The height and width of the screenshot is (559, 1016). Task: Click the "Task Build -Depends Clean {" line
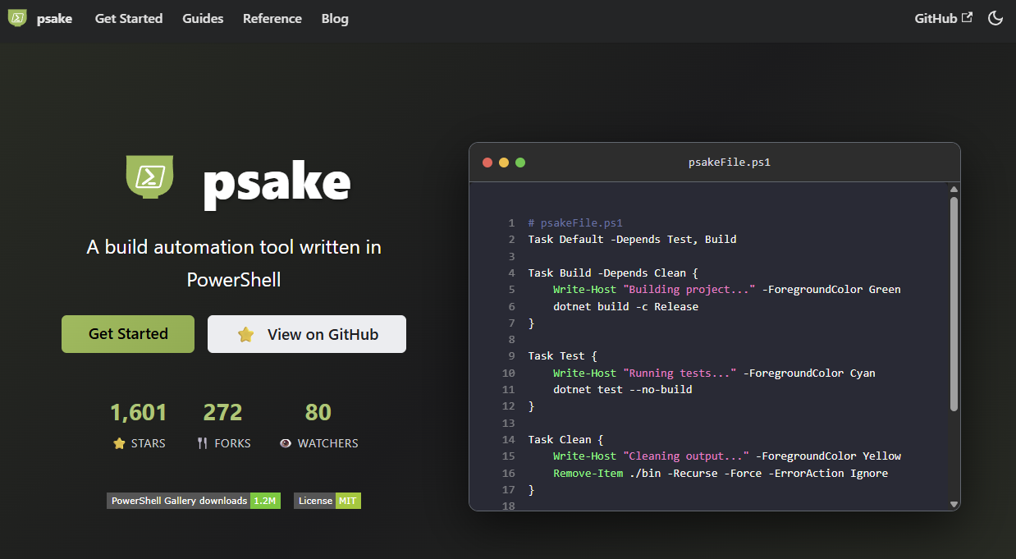click(x=613, y=273)
